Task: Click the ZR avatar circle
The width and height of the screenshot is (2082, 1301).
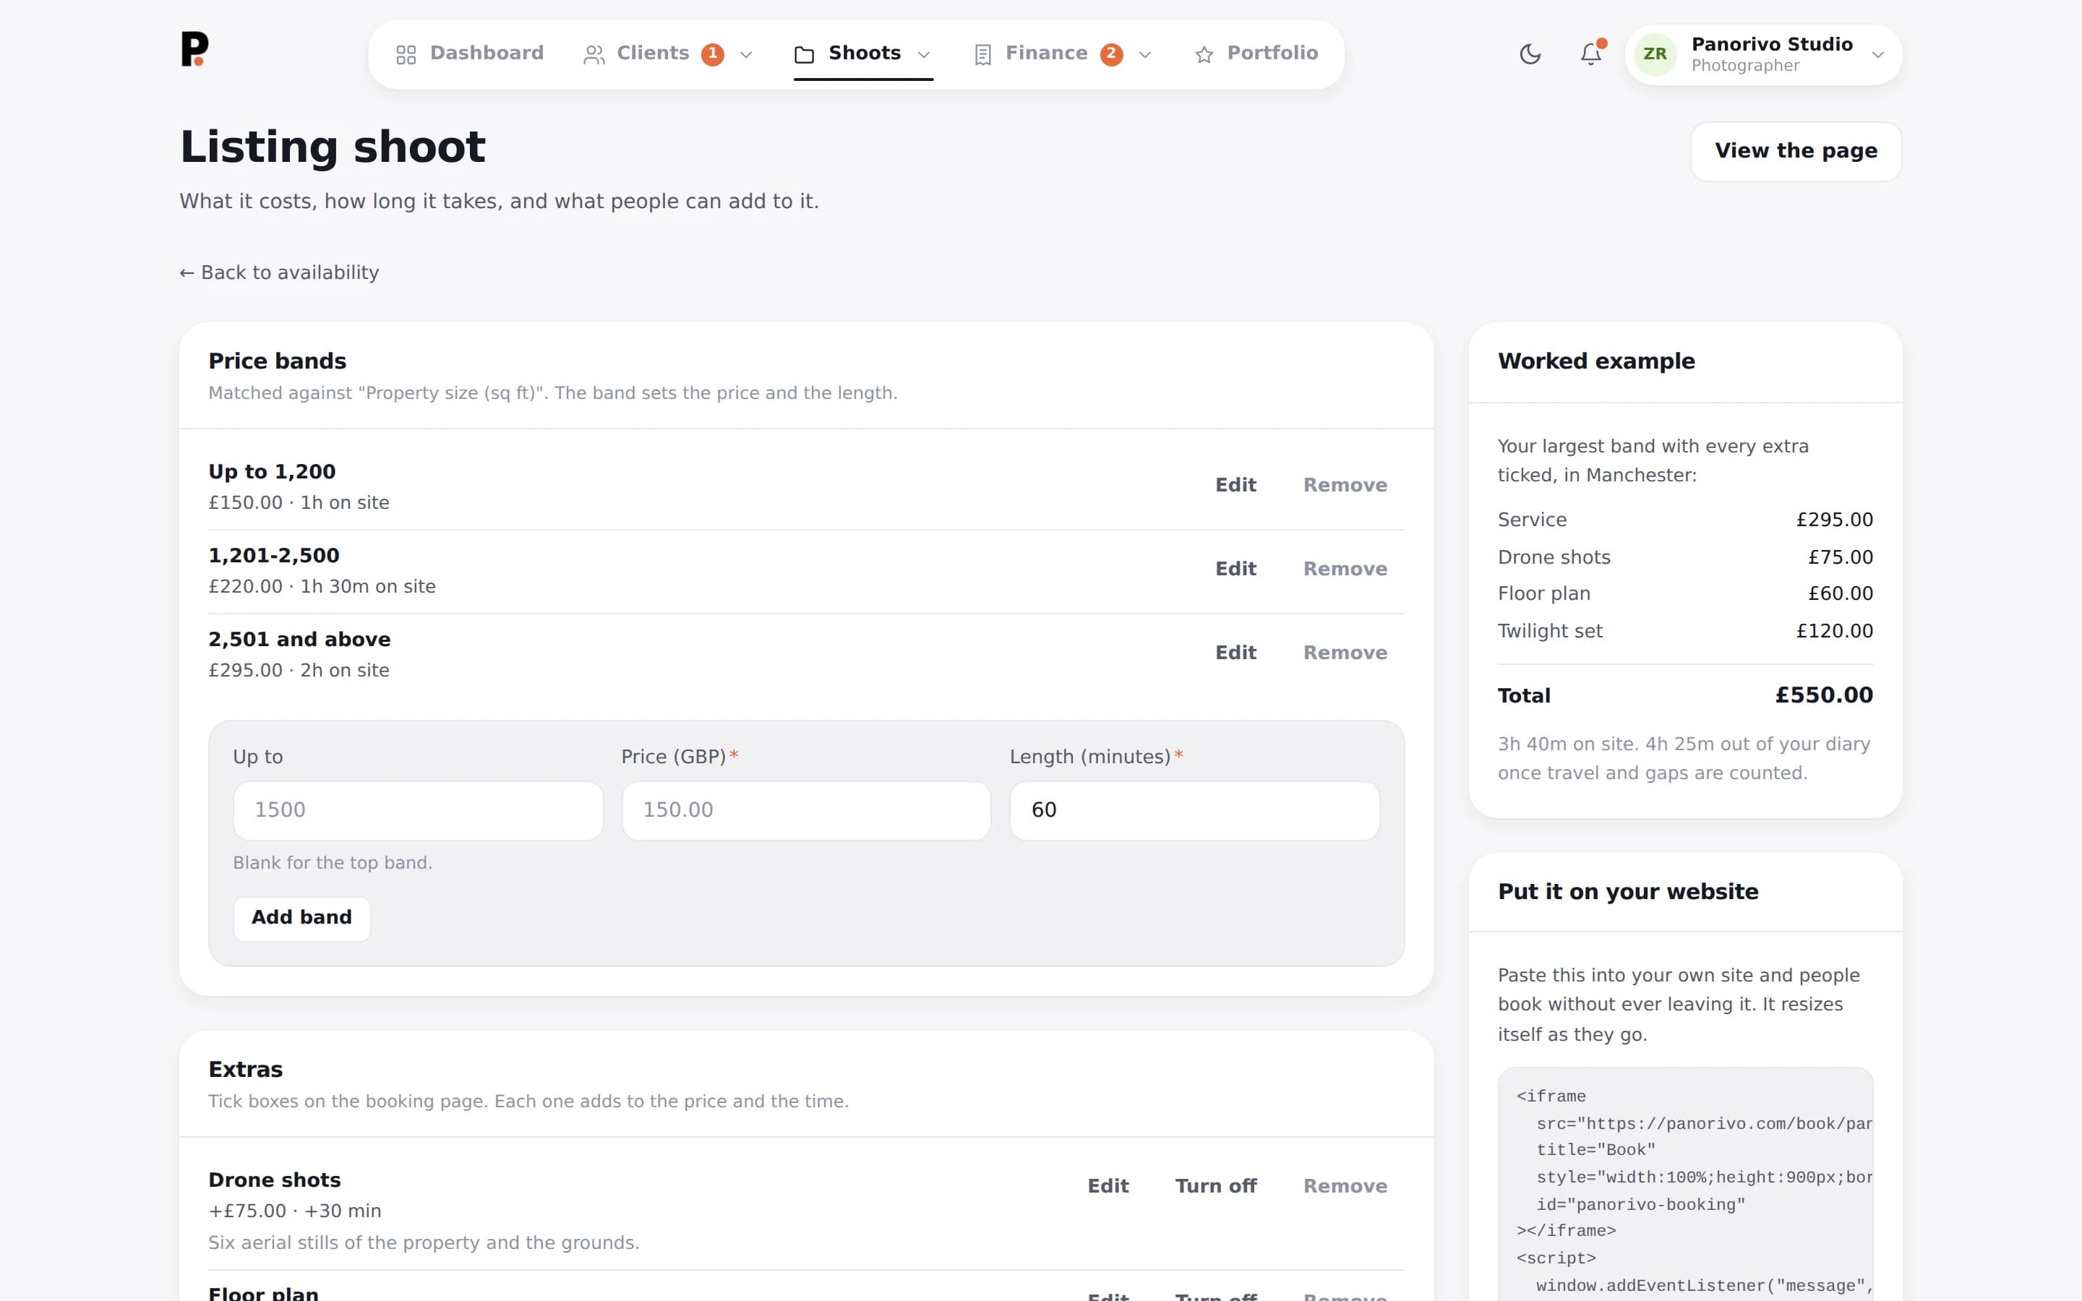Action: (x=1655, y=54)
